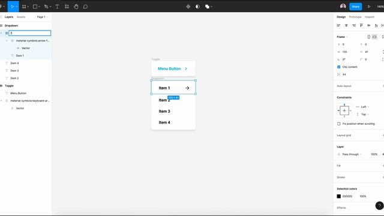The image size is (384, 216).
Task: Click the Share button
Action: point(356,7)
